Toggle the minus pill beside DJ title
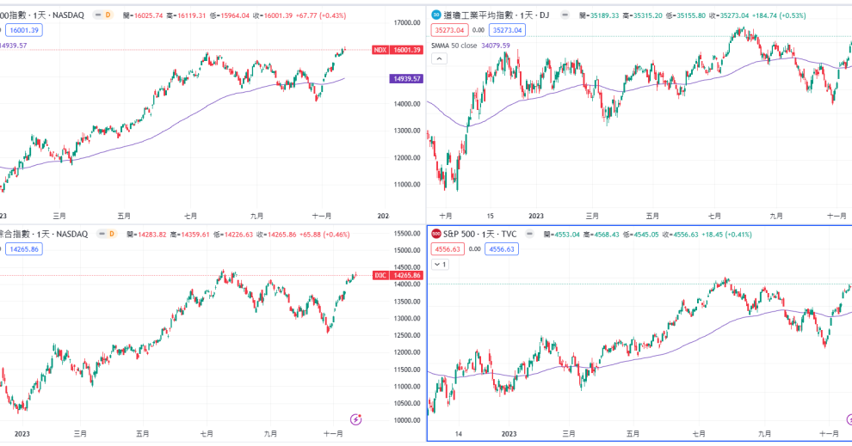Viewport: 852px width, 446px height. [x=565, y=15]
